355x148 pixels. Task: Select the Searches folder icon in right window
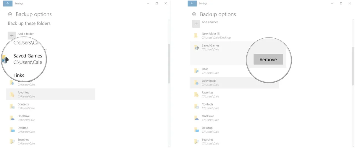pyautogui.click(x=196, y=142)
